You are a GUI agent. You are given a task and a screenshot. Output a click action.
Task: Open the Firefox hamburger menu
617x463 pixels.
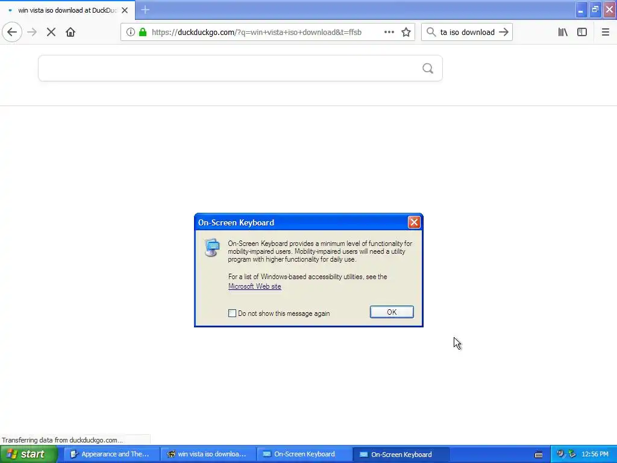(606, 33)
